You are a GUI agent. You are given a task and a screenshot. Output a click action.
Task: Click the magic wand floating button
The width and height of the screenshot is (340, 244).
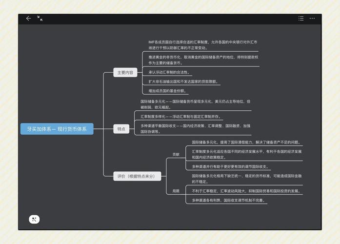pyautogui.click(x=34, y=219)
